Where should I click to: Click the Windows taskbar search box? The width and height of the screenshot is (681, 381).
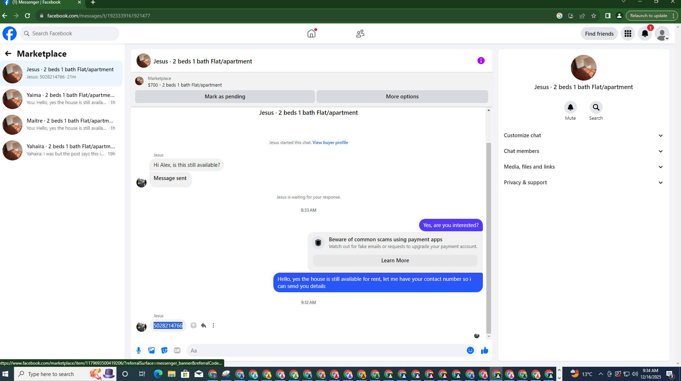tap(65, 374)
